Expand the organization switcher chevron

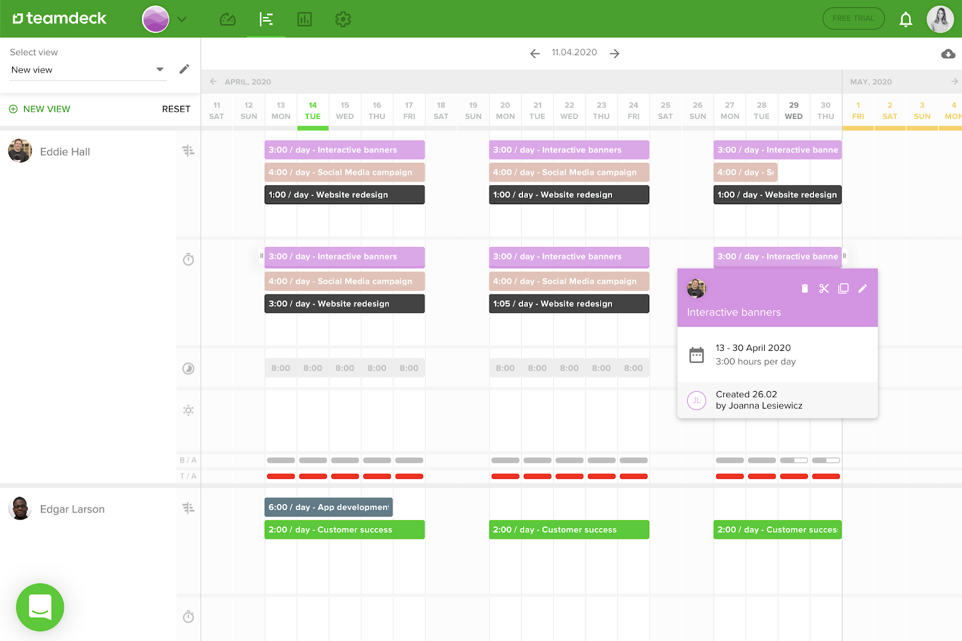(x=182, y=19)
